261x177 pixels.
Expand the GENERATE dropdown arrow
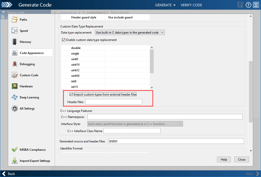coord(174,5)
